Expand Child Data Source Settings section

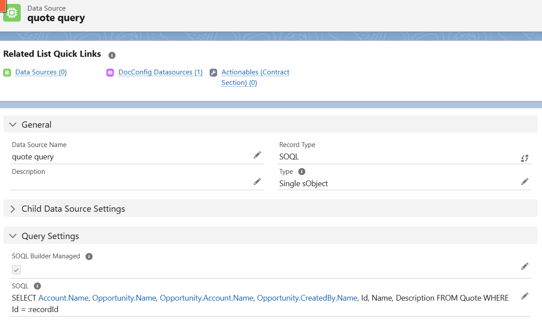click(x=12, y=209)
